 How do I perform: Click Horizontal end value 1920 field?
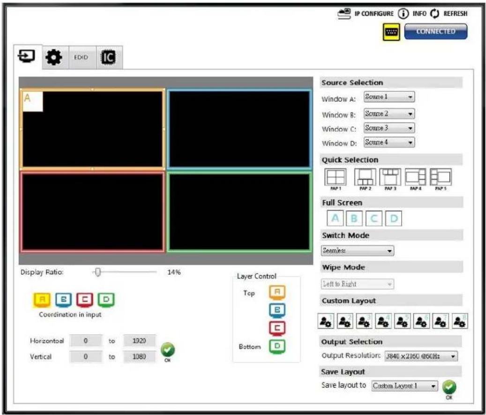pos(139,341)
